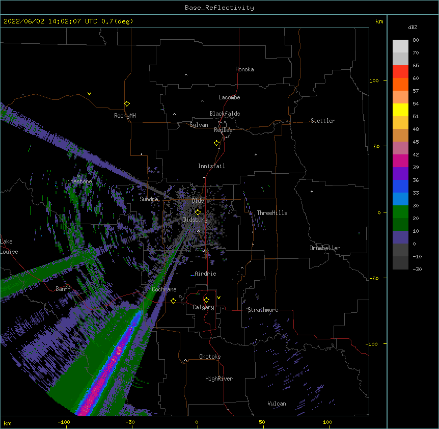Image resolution: width=439 pixels, height=429 pixels.
Task: Click the Didsbury label
Action: point(195,220)
